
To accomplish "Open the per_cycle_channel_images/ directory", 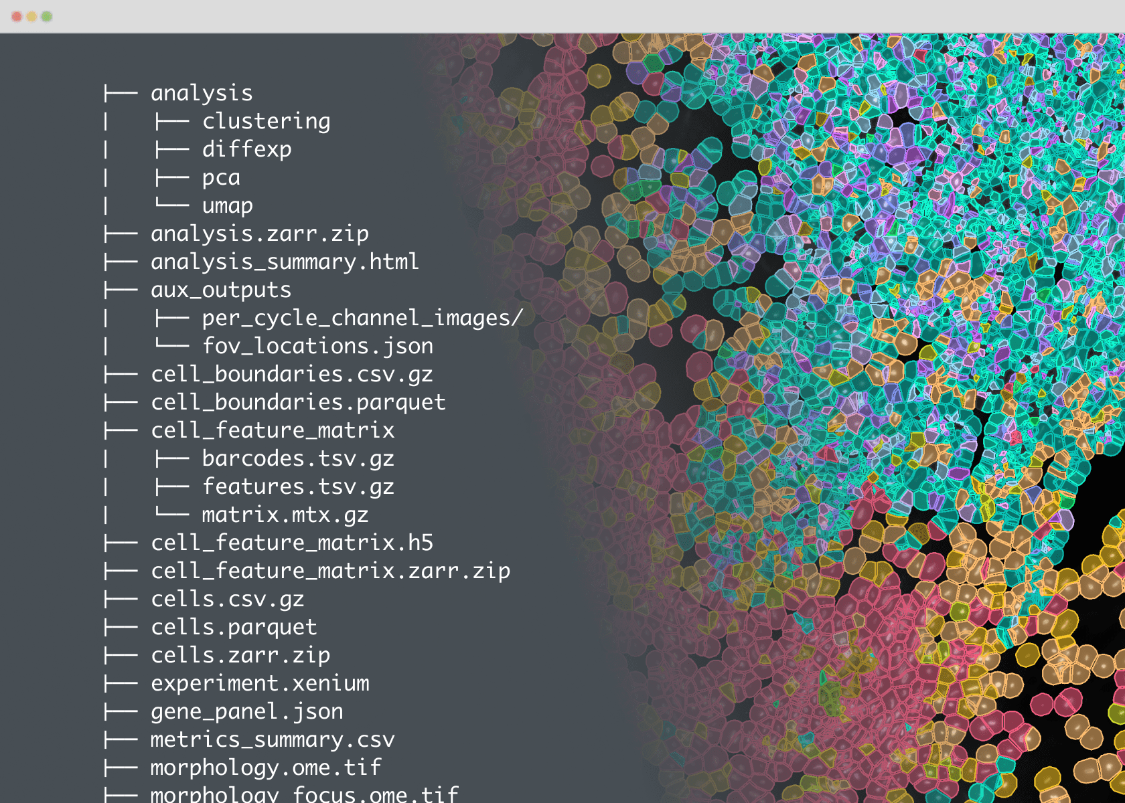I will tap(362, 318).
